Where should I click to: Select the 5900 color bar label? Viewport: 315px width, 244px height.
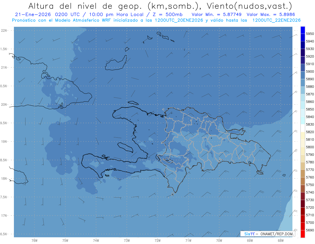click(310, 71)
